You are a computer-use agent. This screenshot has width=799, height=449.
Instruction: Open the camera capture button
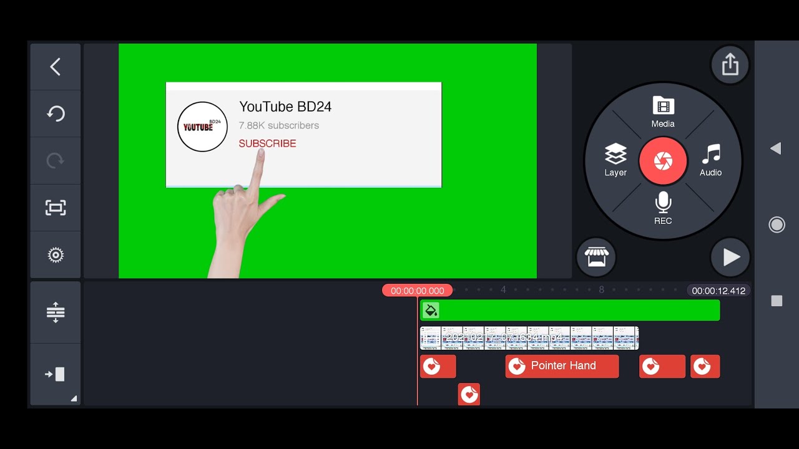click(663, 161)
